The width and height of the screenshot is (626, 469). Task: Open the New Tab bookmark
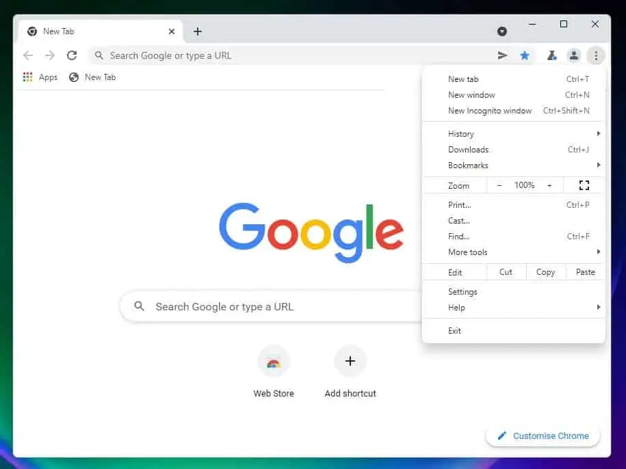pyautogui.click(x=92, y=77)
